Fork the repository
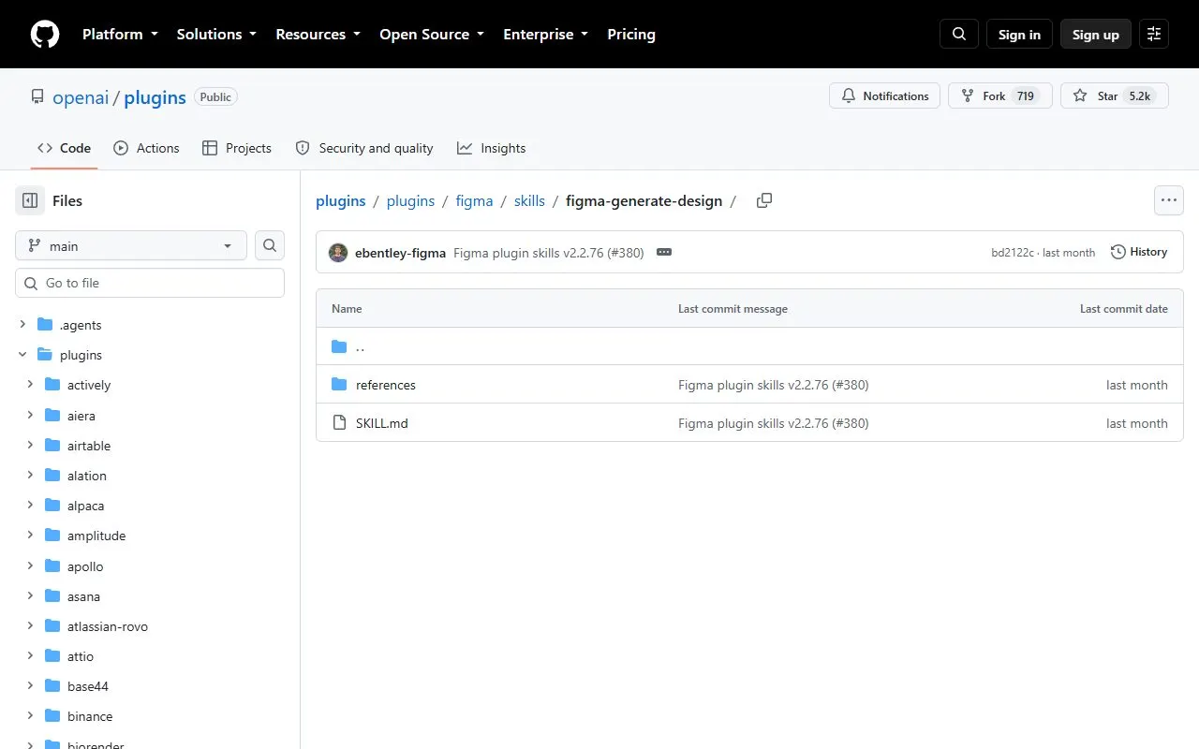 pyautogui.click(x=999, y=95)
